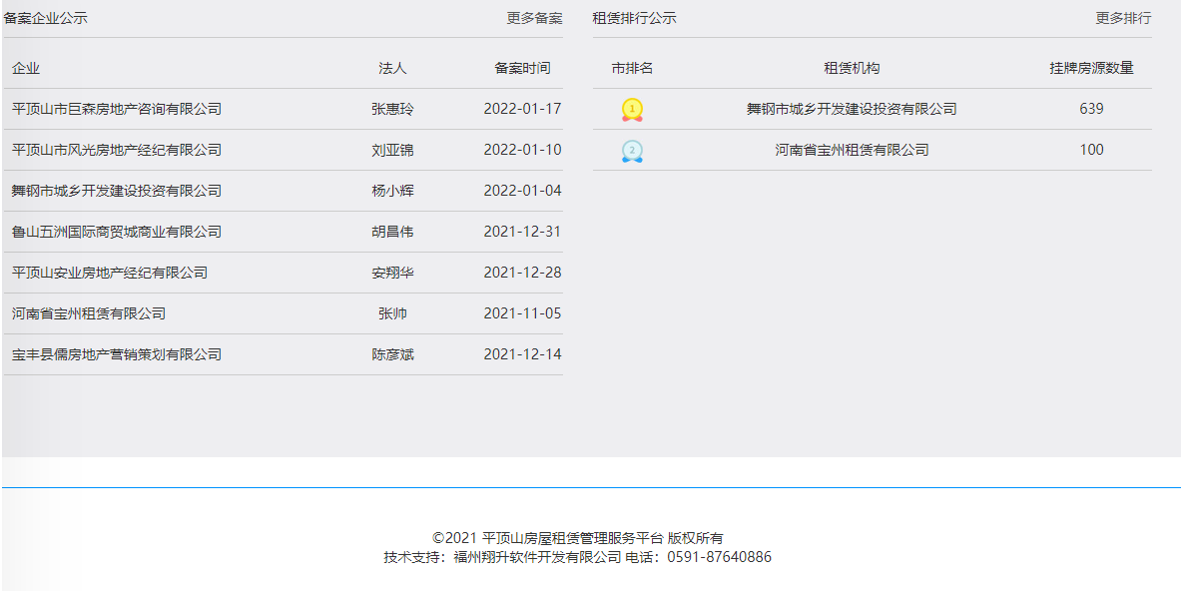Click the 租赁排行公示 section title
The width and height of the screenshot is (1181, 591).
point(634,18)
